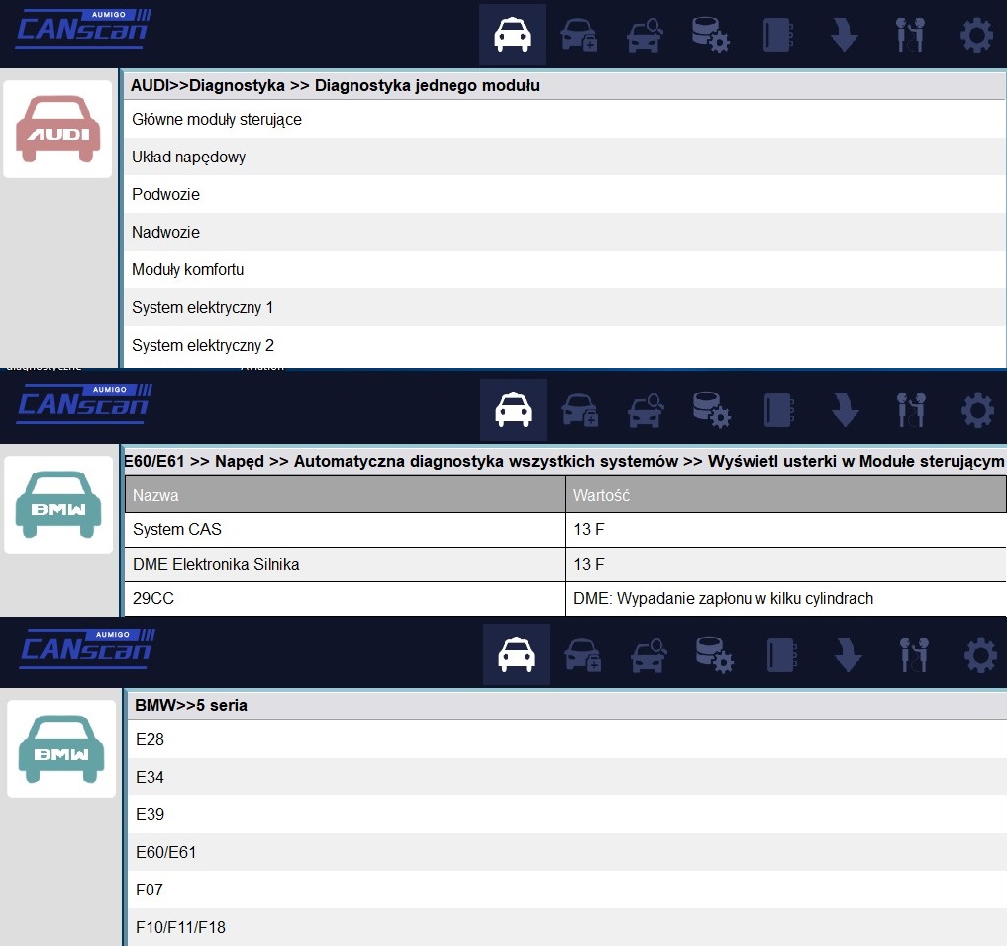Choose E39 model in 5 seria list
1007x946 pixels.
click(x=567, y=814)
